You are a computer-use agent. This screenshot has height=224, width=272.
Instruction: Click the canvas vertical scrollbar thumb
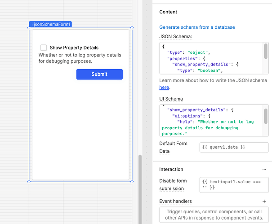139,189
